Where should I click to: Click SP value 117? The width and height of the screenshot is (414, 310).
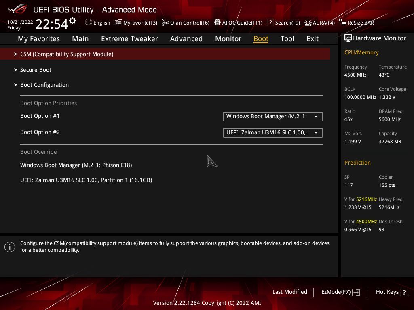[349, 185]
